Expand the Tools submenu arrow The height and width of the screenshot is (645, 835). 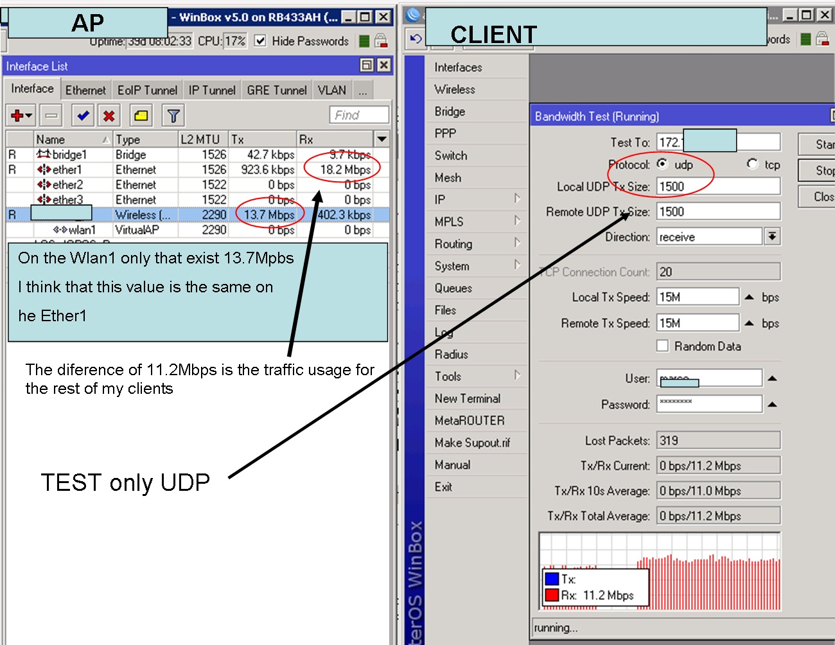tap(517, 375)
